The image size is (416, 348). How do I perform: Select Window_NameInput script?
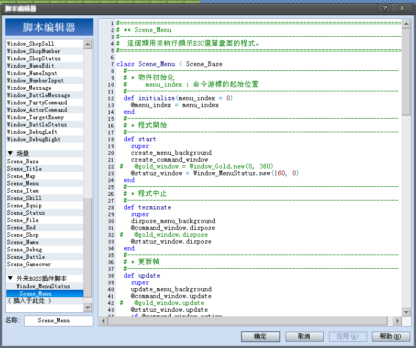coord(45,73)
